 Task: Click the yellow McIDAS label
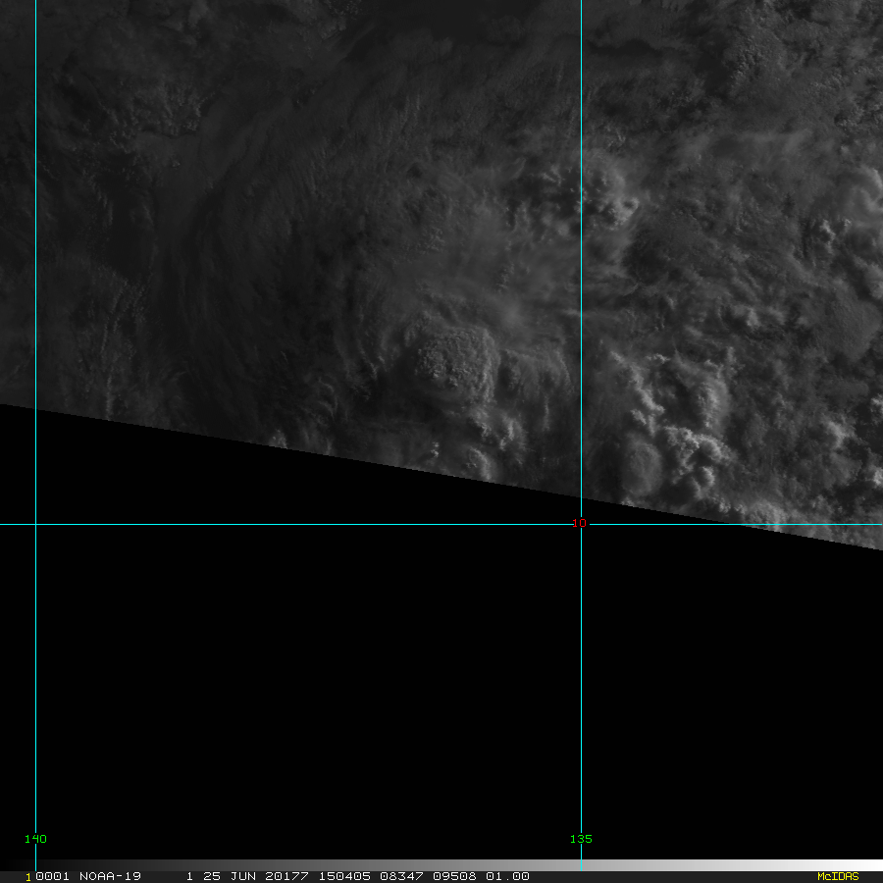pos(837,876)
